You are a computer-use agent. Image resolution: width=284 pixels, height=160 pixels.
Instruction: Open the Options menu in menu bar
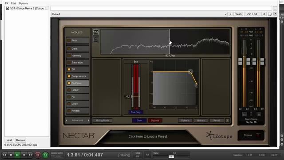click(24, 3)
